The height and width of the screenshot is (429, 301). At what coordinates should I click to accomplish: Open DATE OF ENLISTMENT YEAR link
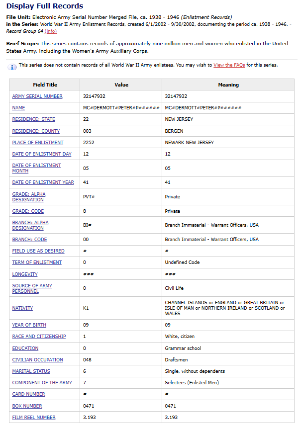pos(43,182)
